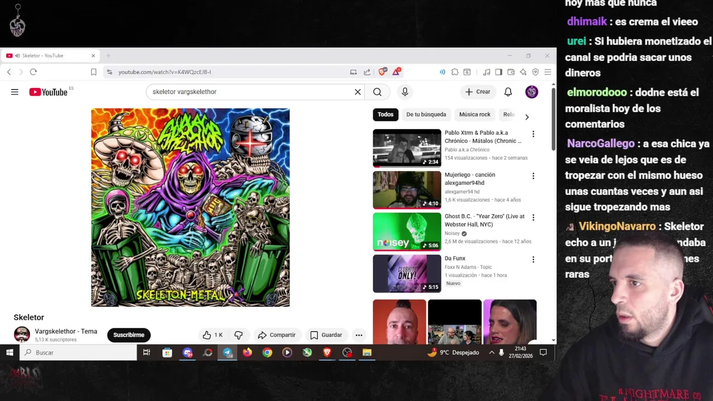This screenshot has width=713, height=401.
Task: Clear the search box with the X
Action: click(x=358, y=92)
